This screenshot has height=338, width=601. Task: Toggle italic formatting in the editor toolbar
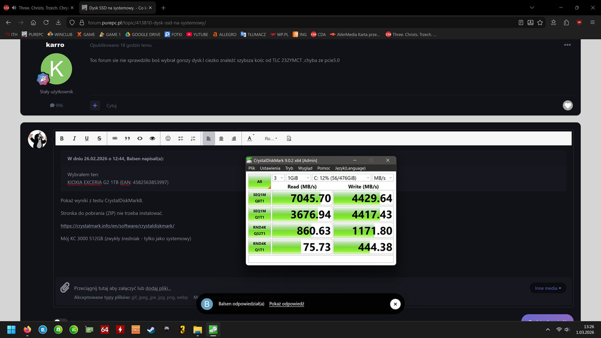tap(74, 138)
